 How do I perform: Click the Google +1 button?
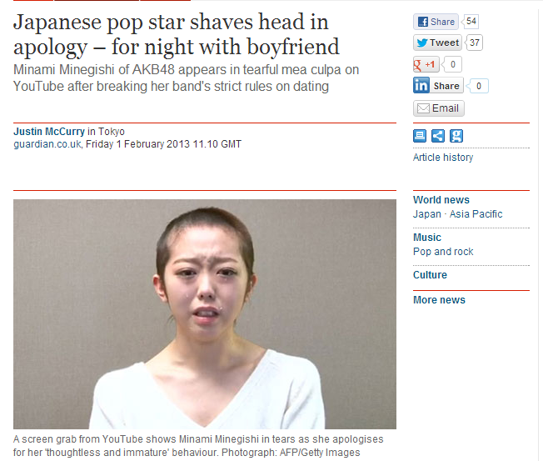coord(426,64)
